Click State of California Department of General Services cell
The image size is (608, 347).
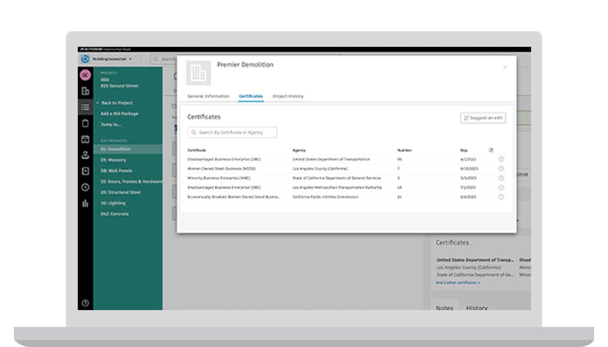click(x=337, y=178)
